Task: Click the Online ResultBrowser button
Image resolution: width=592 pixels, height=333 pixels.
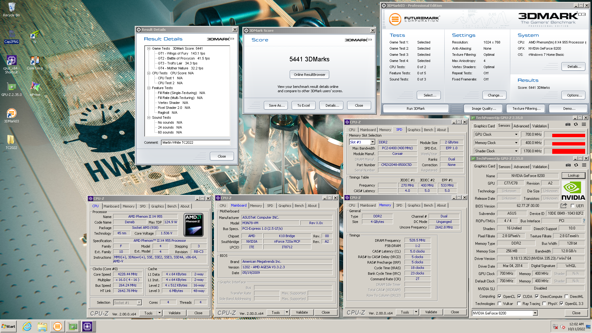Action: 309,75
